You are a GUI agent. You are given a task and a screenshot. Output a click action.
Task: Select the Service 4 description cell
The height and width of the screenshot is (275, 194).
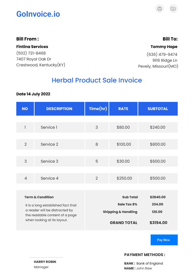(59, 178)
